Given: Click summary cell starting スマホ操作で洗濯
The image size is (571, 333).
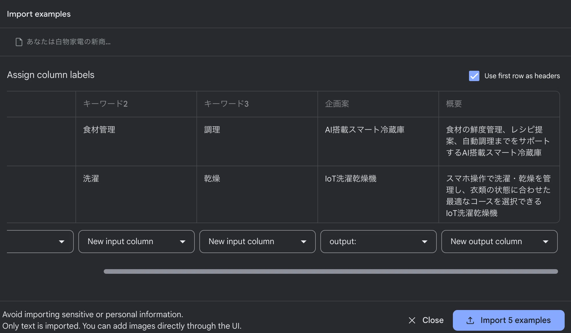Looking at the screenshot, I should [x=499, y=194].
